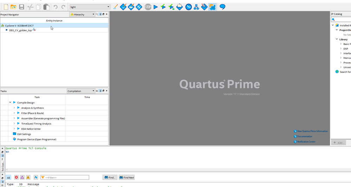The height and width of the screenshot is (187, 351).
Task: Open the Notification Center link
Action: click(x=305, y=142)
